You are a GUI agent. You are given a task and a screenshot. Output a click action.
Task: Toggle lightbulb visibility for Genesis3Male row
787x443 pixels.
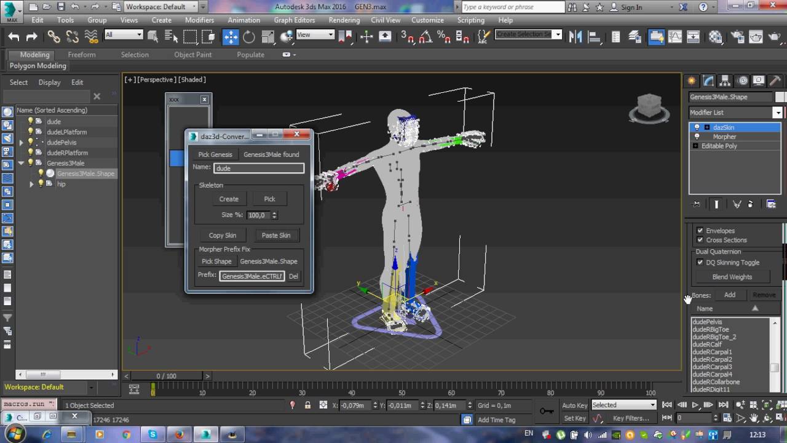(x=30, y=163)
